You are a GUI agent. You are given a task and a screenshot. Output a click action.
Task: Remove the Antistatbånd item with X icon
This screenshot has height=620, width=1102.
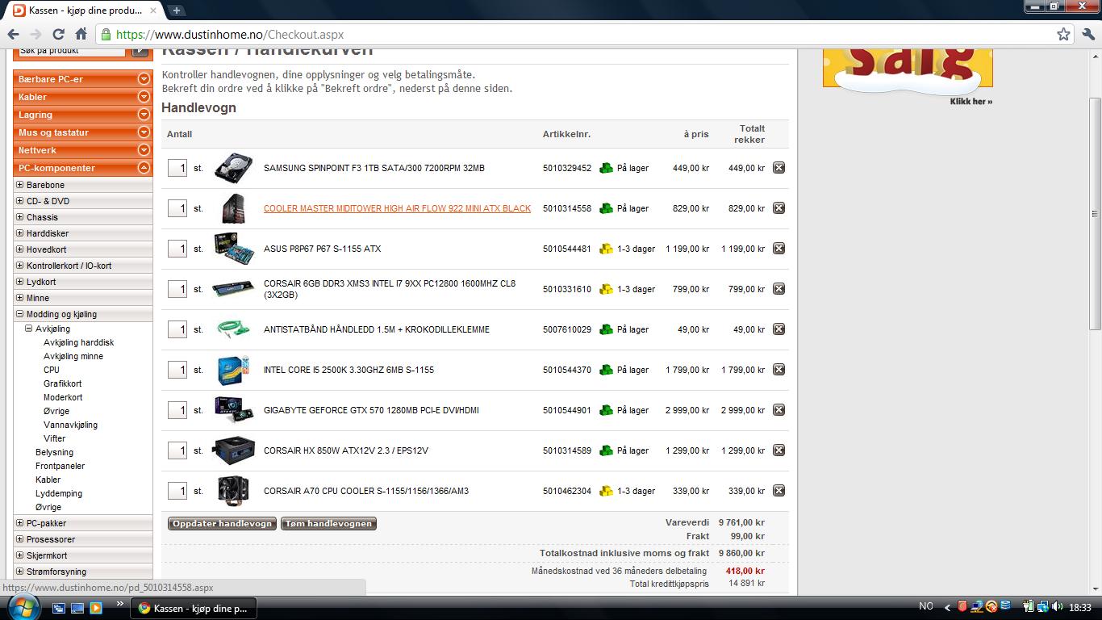[x=778, y=329]
